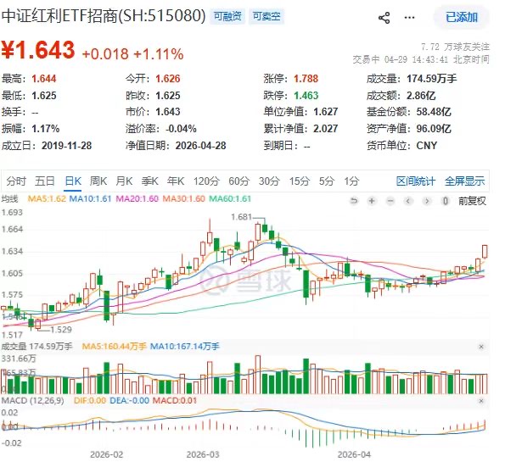Switch to the 30分 chart tab
The height and width of the screenshot is (462, 505).
pos(269,181)
